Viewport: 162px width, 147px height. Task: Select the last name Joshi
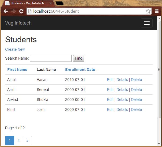pos(41,110)
